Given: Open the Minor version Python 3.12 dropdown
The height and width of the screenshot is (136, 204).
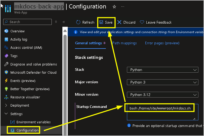Looking at the screenshot, I should 162,95.
